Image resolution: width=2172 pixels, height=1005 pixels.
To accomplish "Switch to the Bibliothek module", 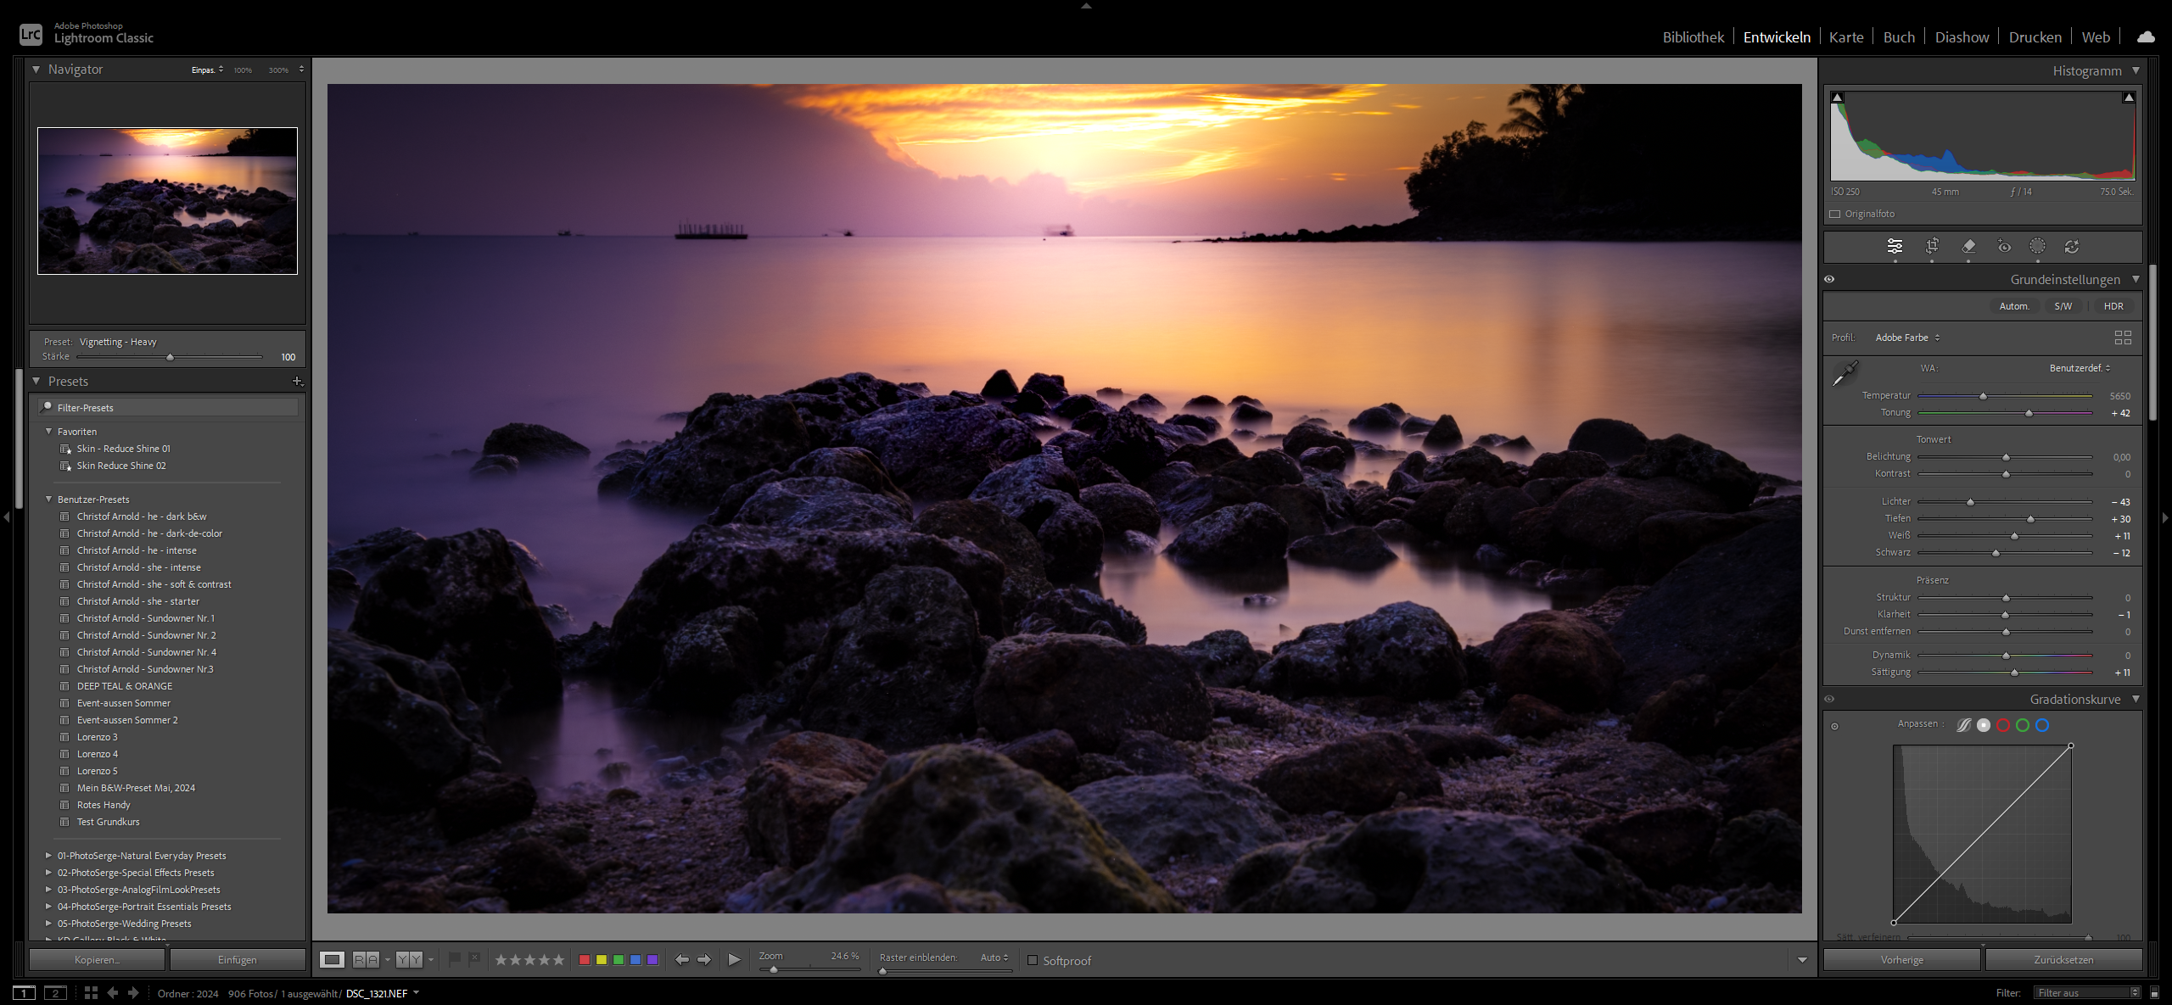I will [x=1693, y=37].
